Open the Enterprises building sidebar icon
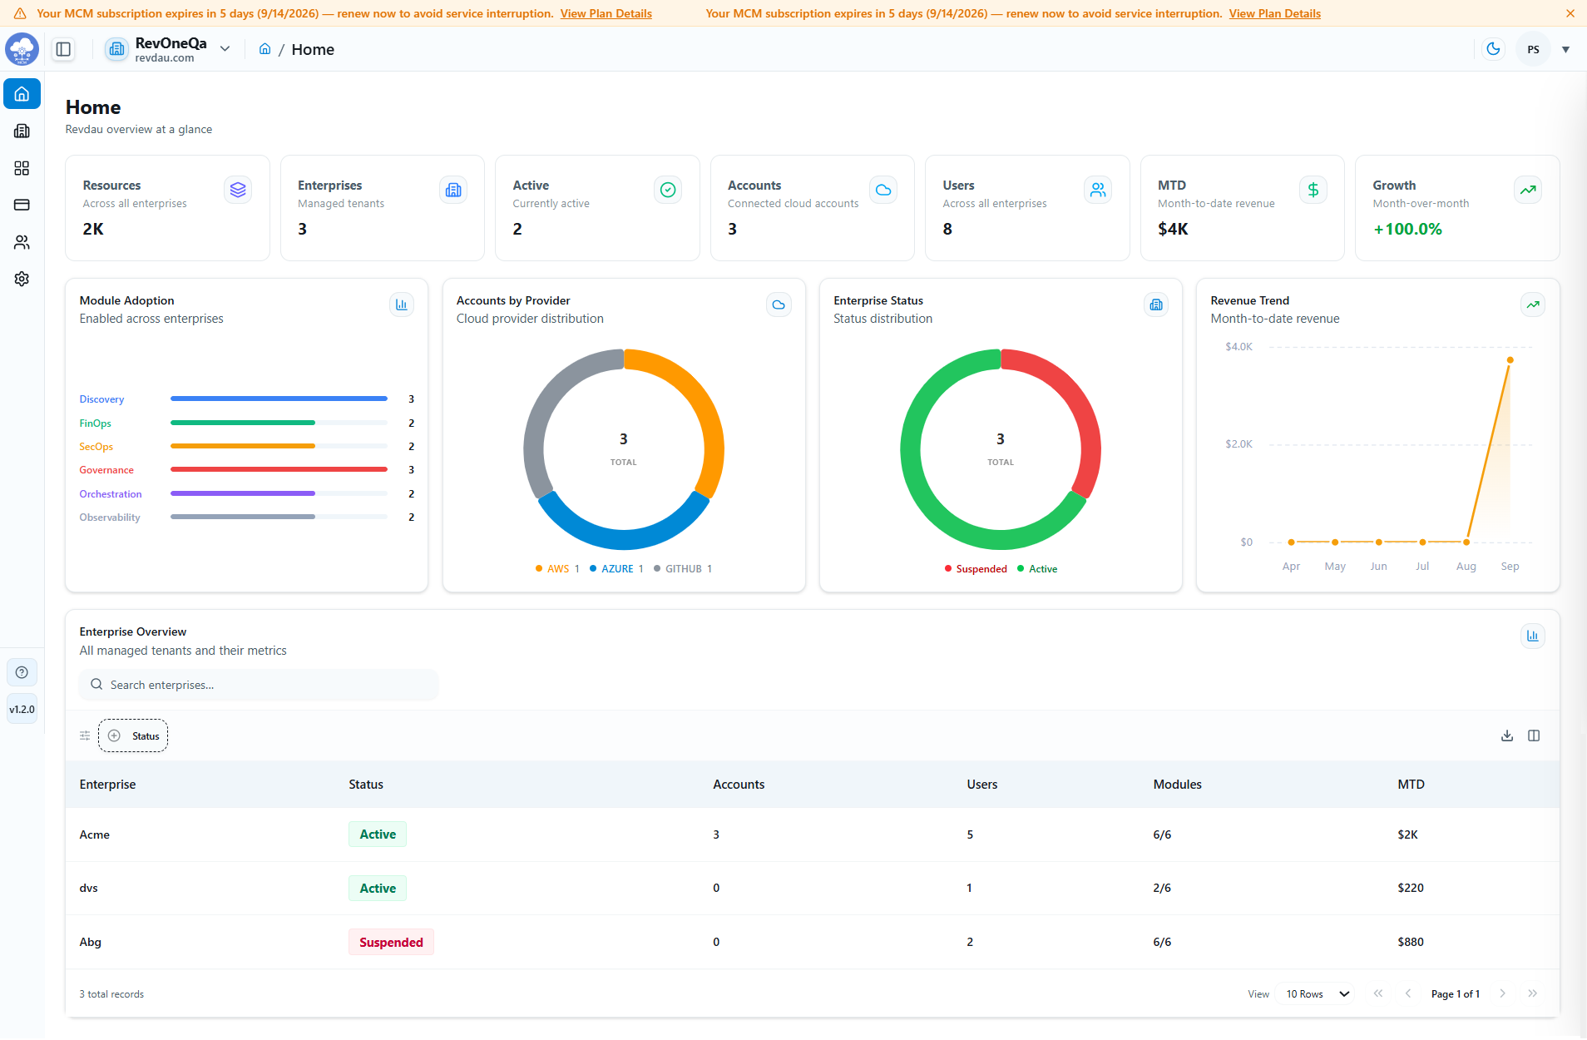 pyautogui.click(x=22, y=131)
